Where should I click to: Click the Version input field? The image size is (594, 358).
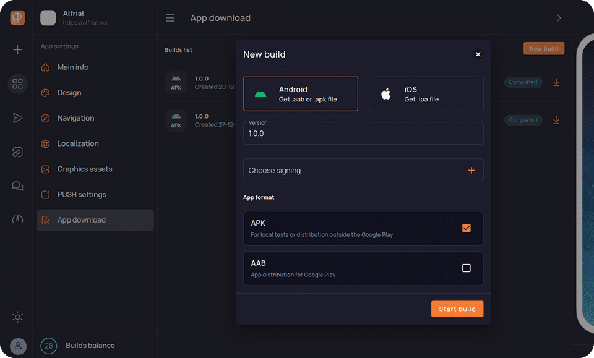tap(363, 134)
